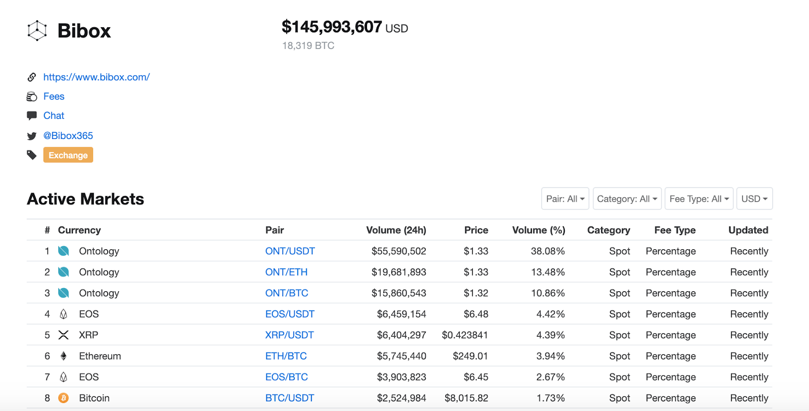Select the $55,590,502 volume cell
809x411 pixels.
(399, 251)
